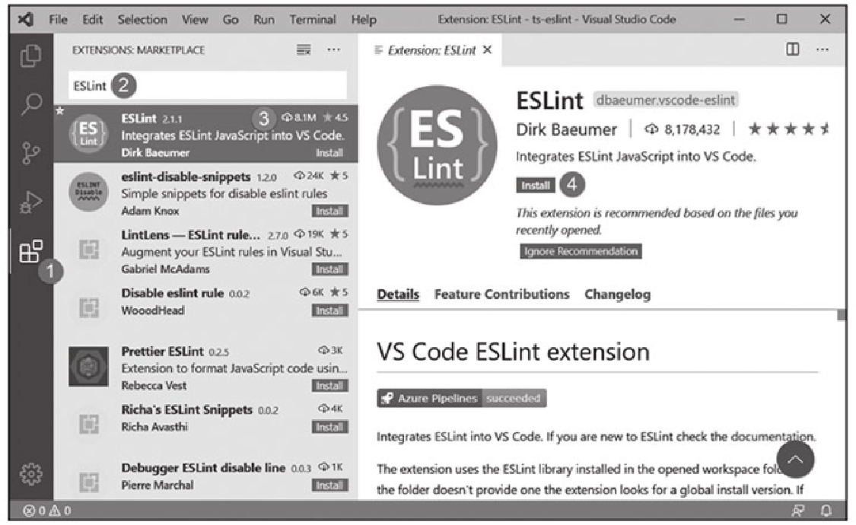
Task: Open notifications bell in status bar
Action: point(826,511)
